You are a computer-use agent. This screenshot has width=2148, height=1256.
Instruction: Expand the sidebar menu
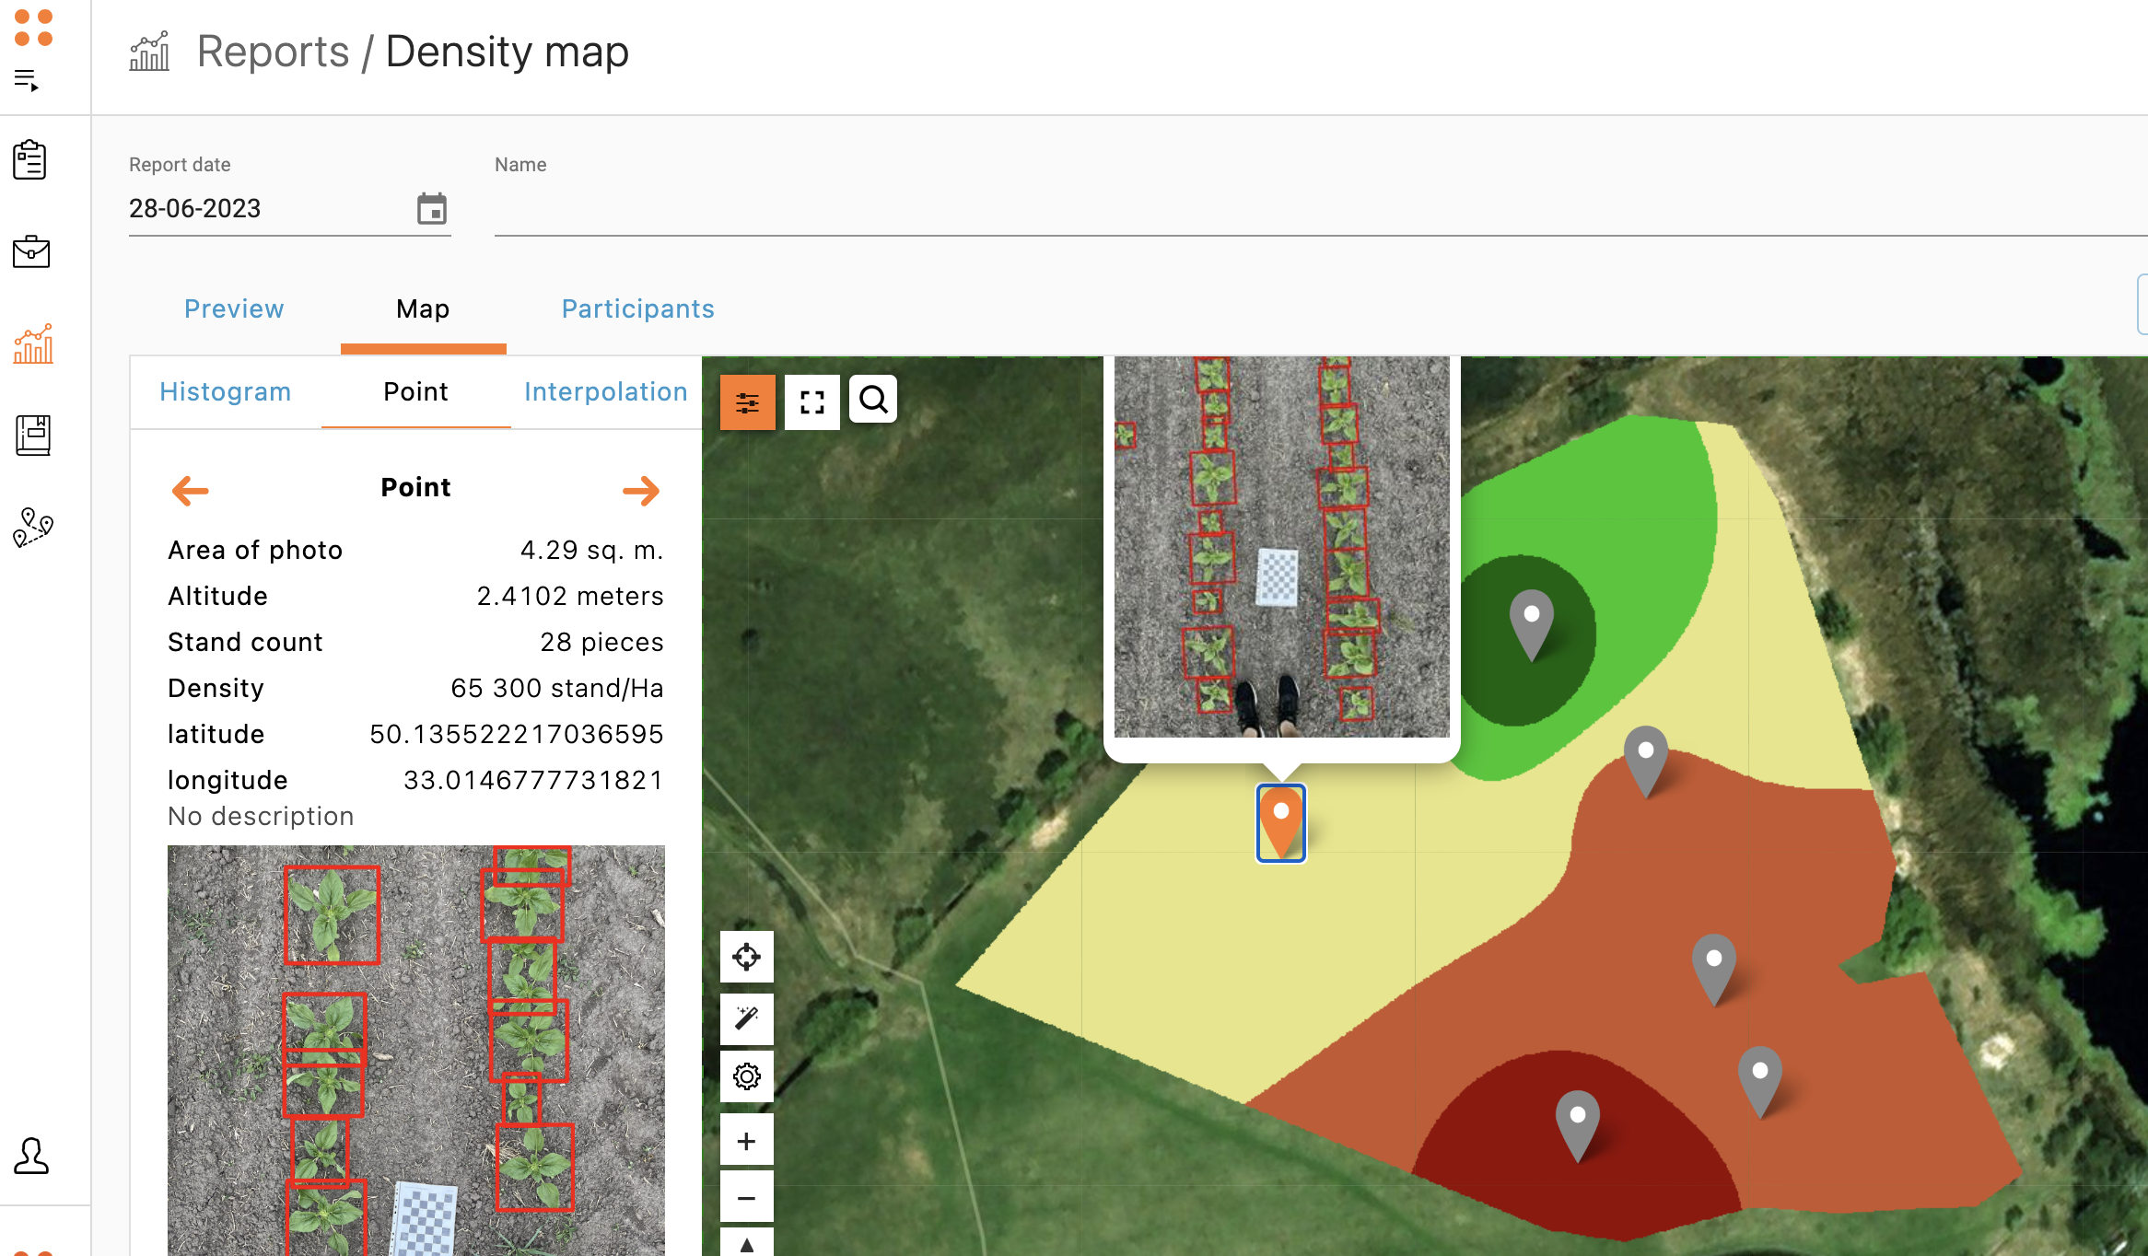(27, 81)
